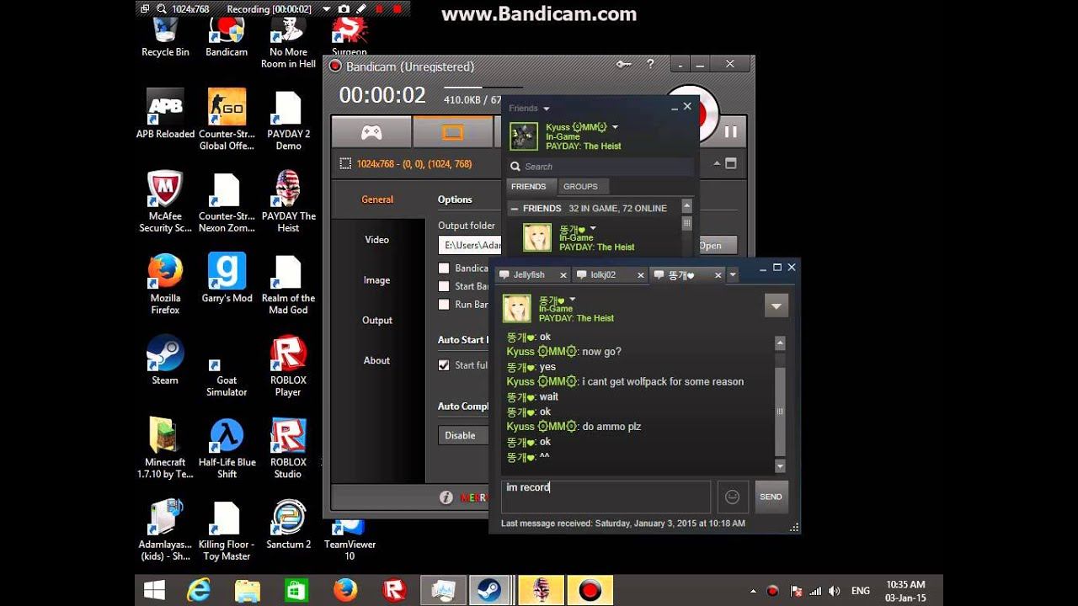
Task: Select the Recycle Bin desktop icon
Action: pyautogui.click(x=165, y=35)
